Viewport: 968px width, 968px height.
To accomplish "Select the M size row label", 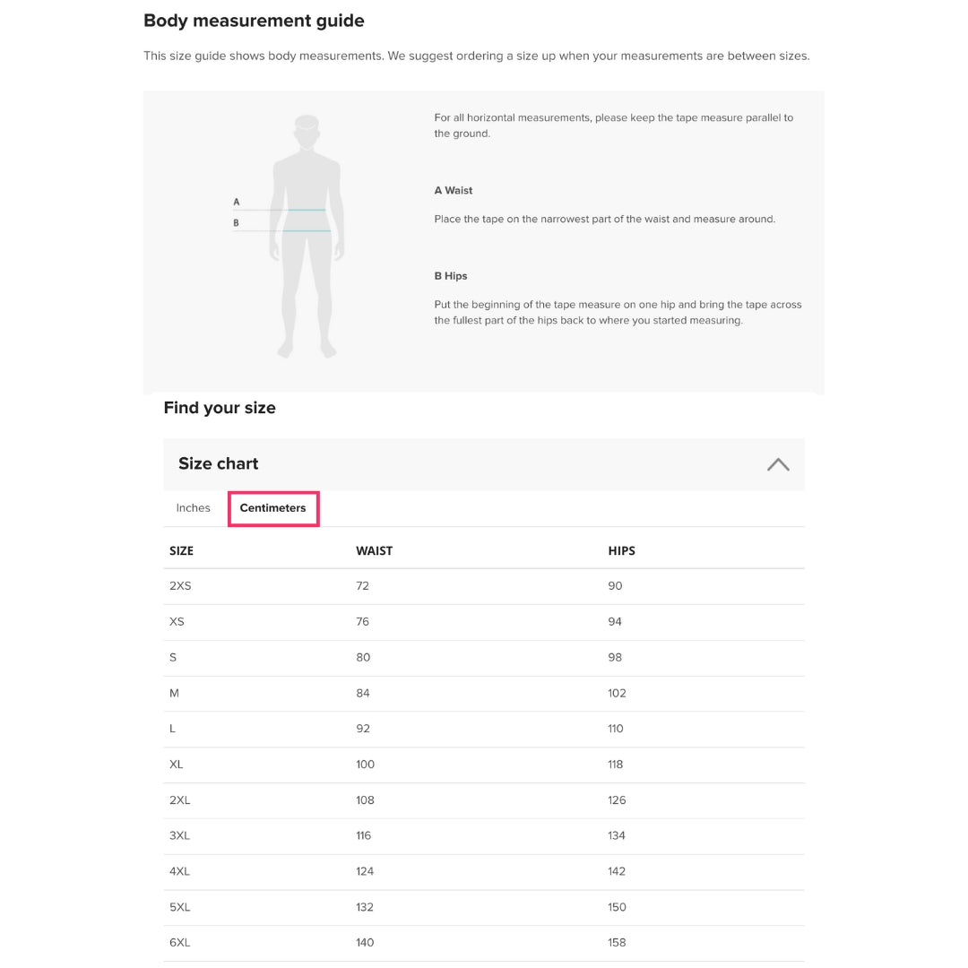I will click(174, 693).
